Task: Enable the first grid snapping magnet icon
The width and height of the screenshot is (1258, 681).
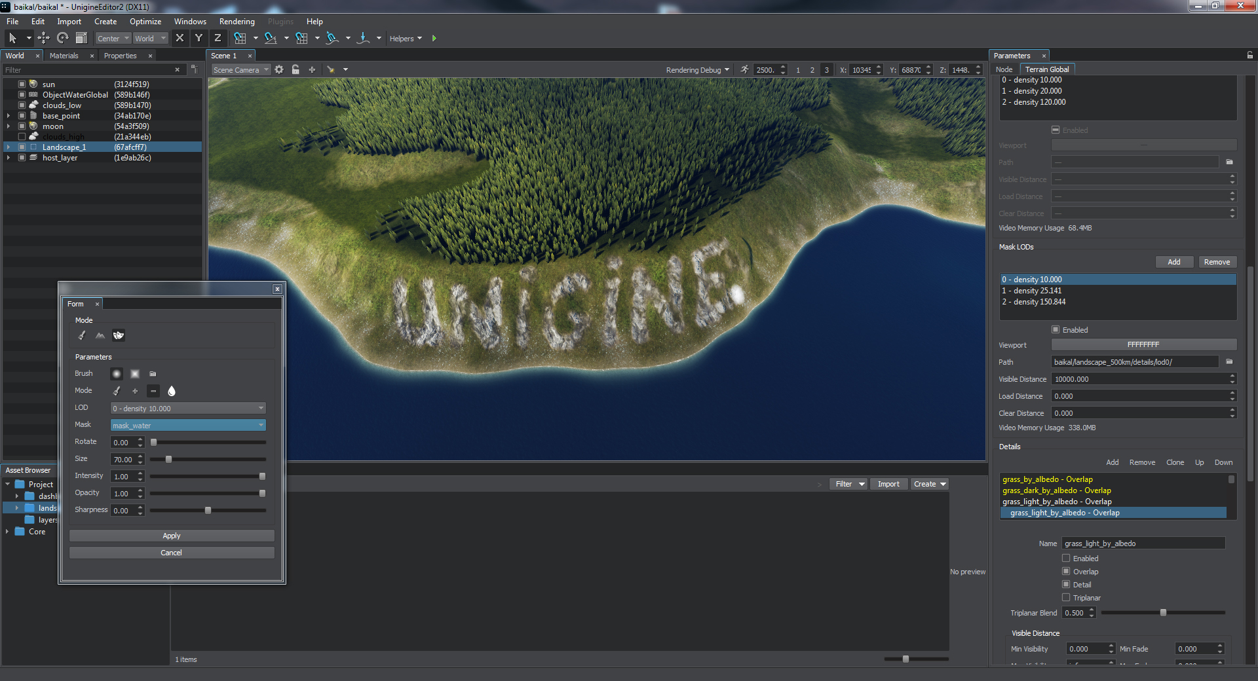Action: (240, 39)
